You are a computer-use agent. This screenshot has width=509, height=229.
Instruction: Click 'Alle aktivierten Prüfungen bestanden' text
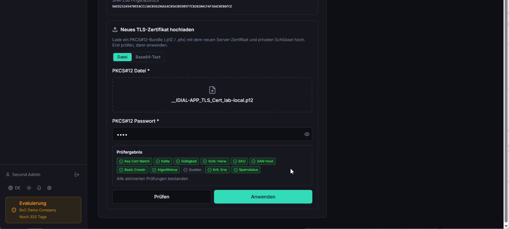pos(152,179)
